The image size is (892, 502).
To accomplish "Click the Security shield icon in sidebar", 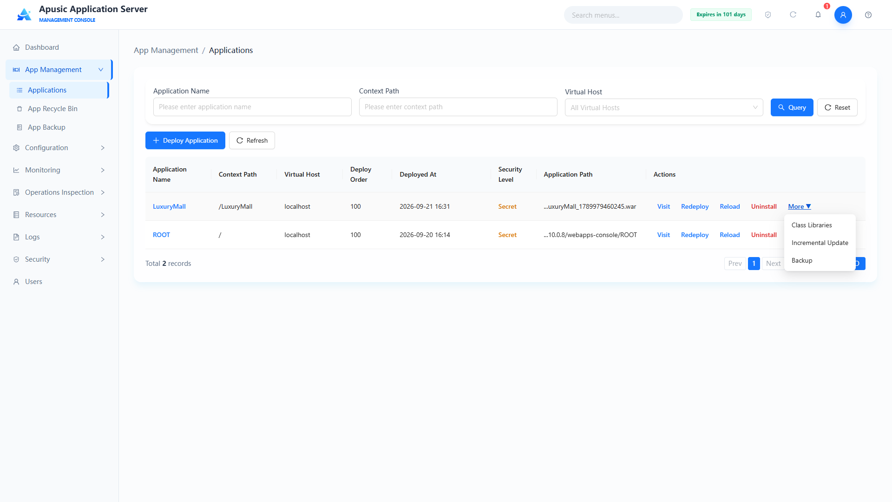I will click(16, 259).
